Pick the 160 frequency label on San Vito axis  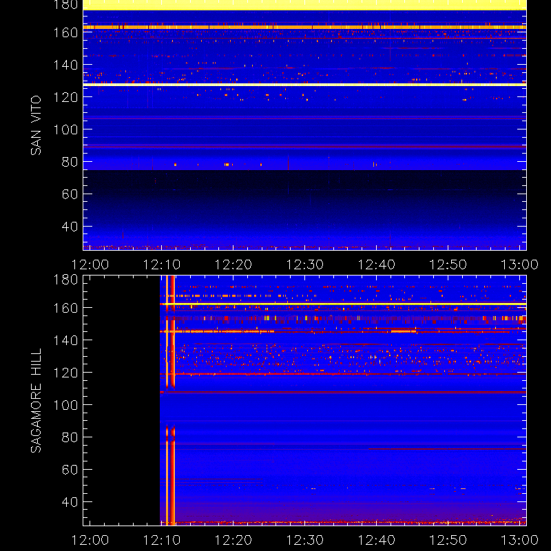click(x=65, y=32)
